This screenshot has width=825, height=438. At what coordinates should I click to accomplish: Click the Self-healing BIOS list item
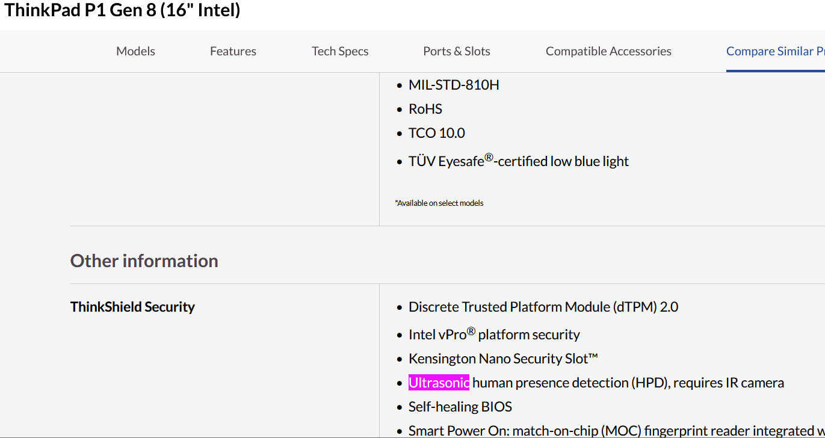point(460,407)
